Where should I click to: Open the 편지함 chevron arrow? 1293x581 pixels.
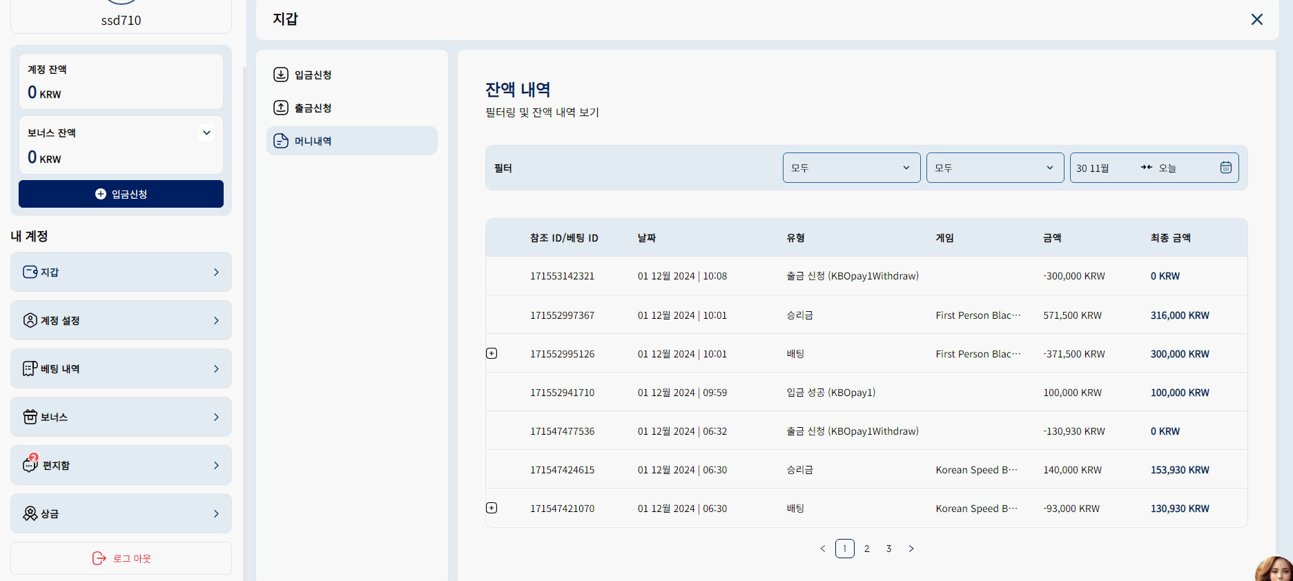(x=216, y=465)
